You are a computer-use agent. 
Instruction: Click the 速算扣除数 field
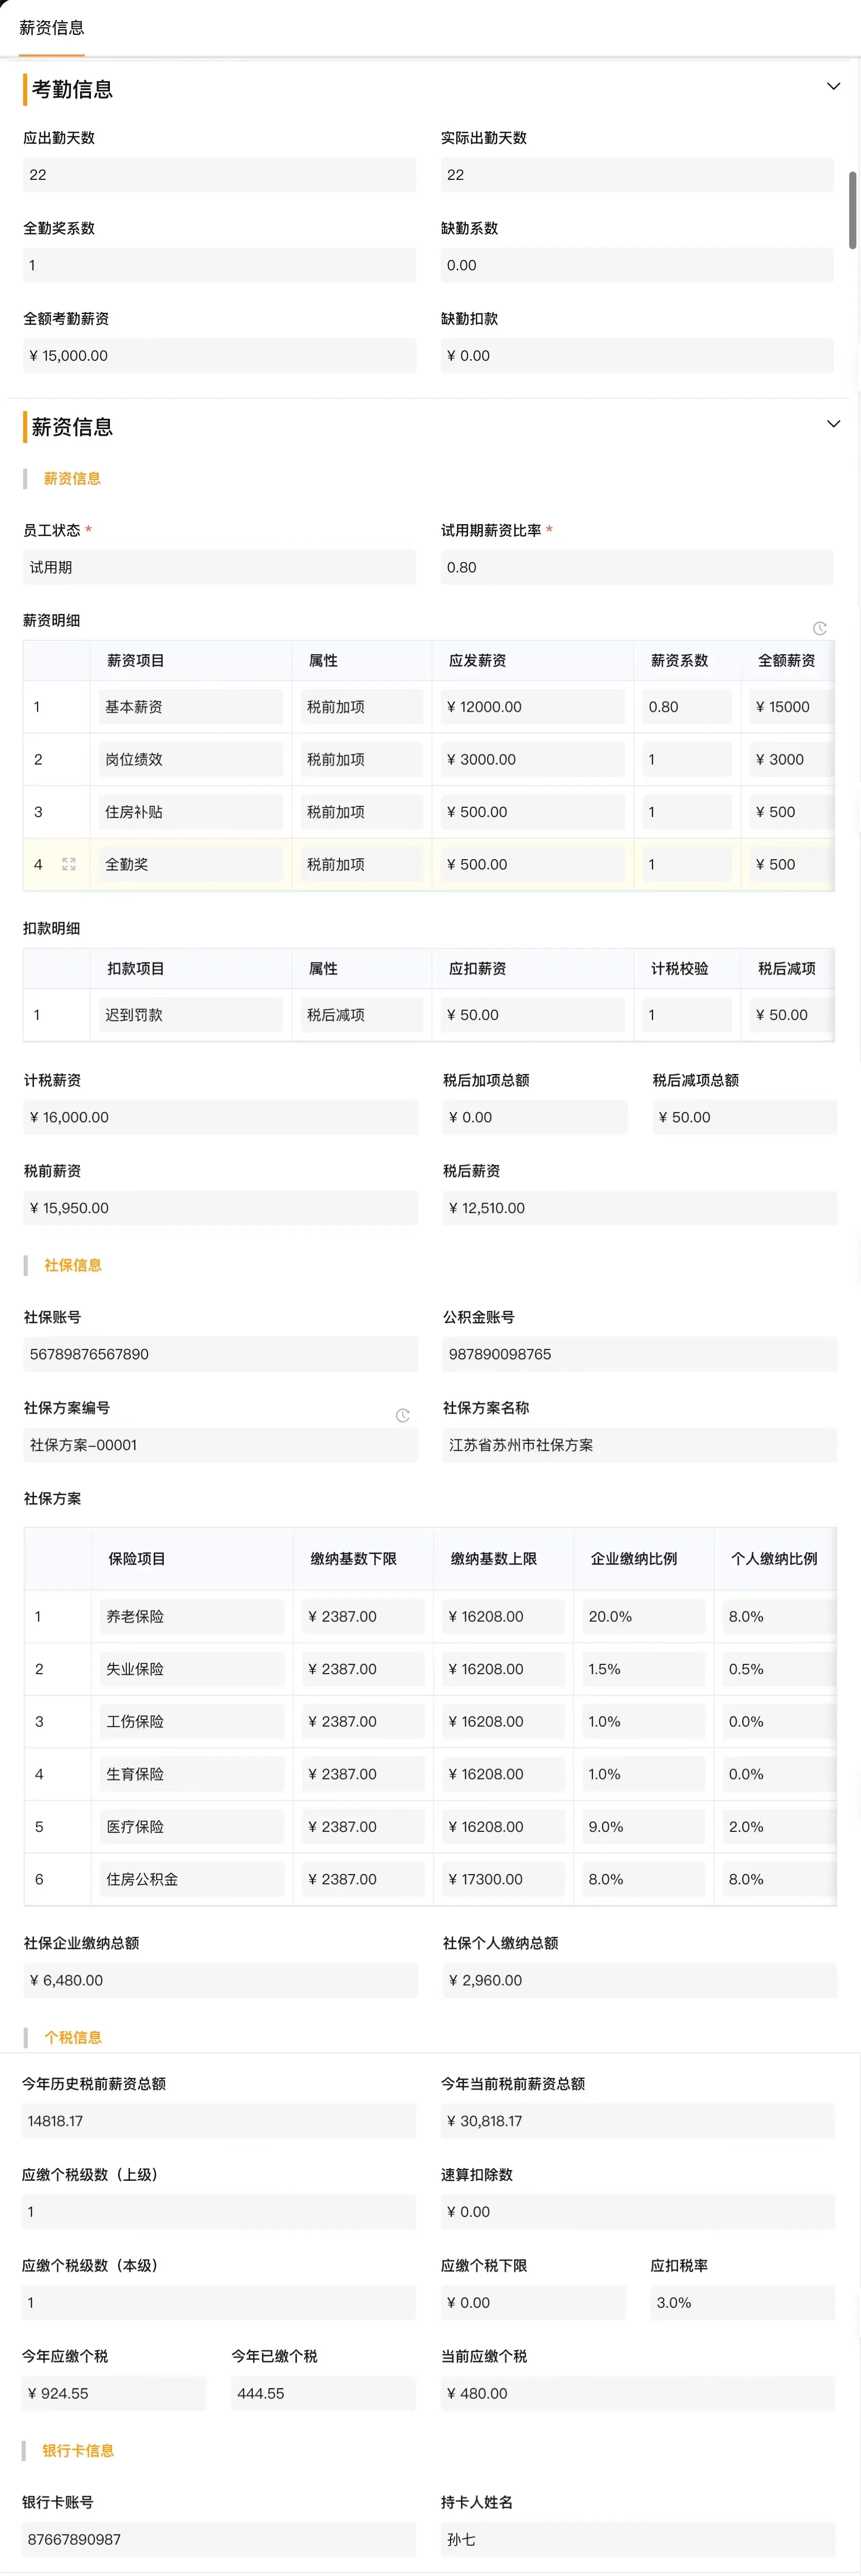pos(638,2211)
